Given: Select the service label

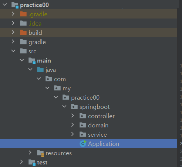Looking at the screenshot, I should point(98,135).
